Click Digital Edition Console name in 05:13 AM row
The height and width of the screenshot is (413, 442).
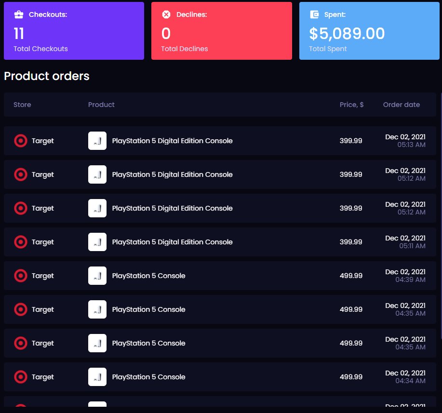click(x=172, y=141)
